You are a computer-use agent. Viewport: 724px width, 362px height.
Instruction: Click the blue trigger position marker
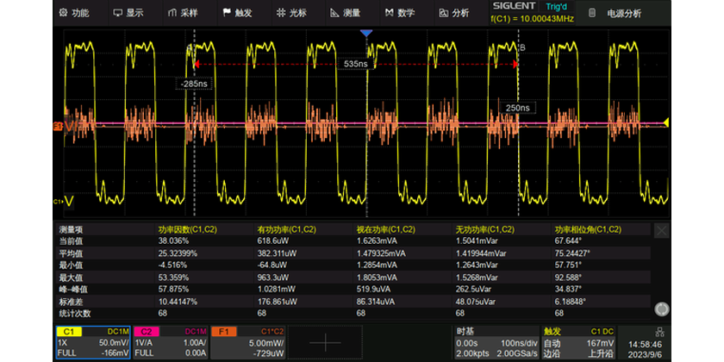click(x=366, y=33)
